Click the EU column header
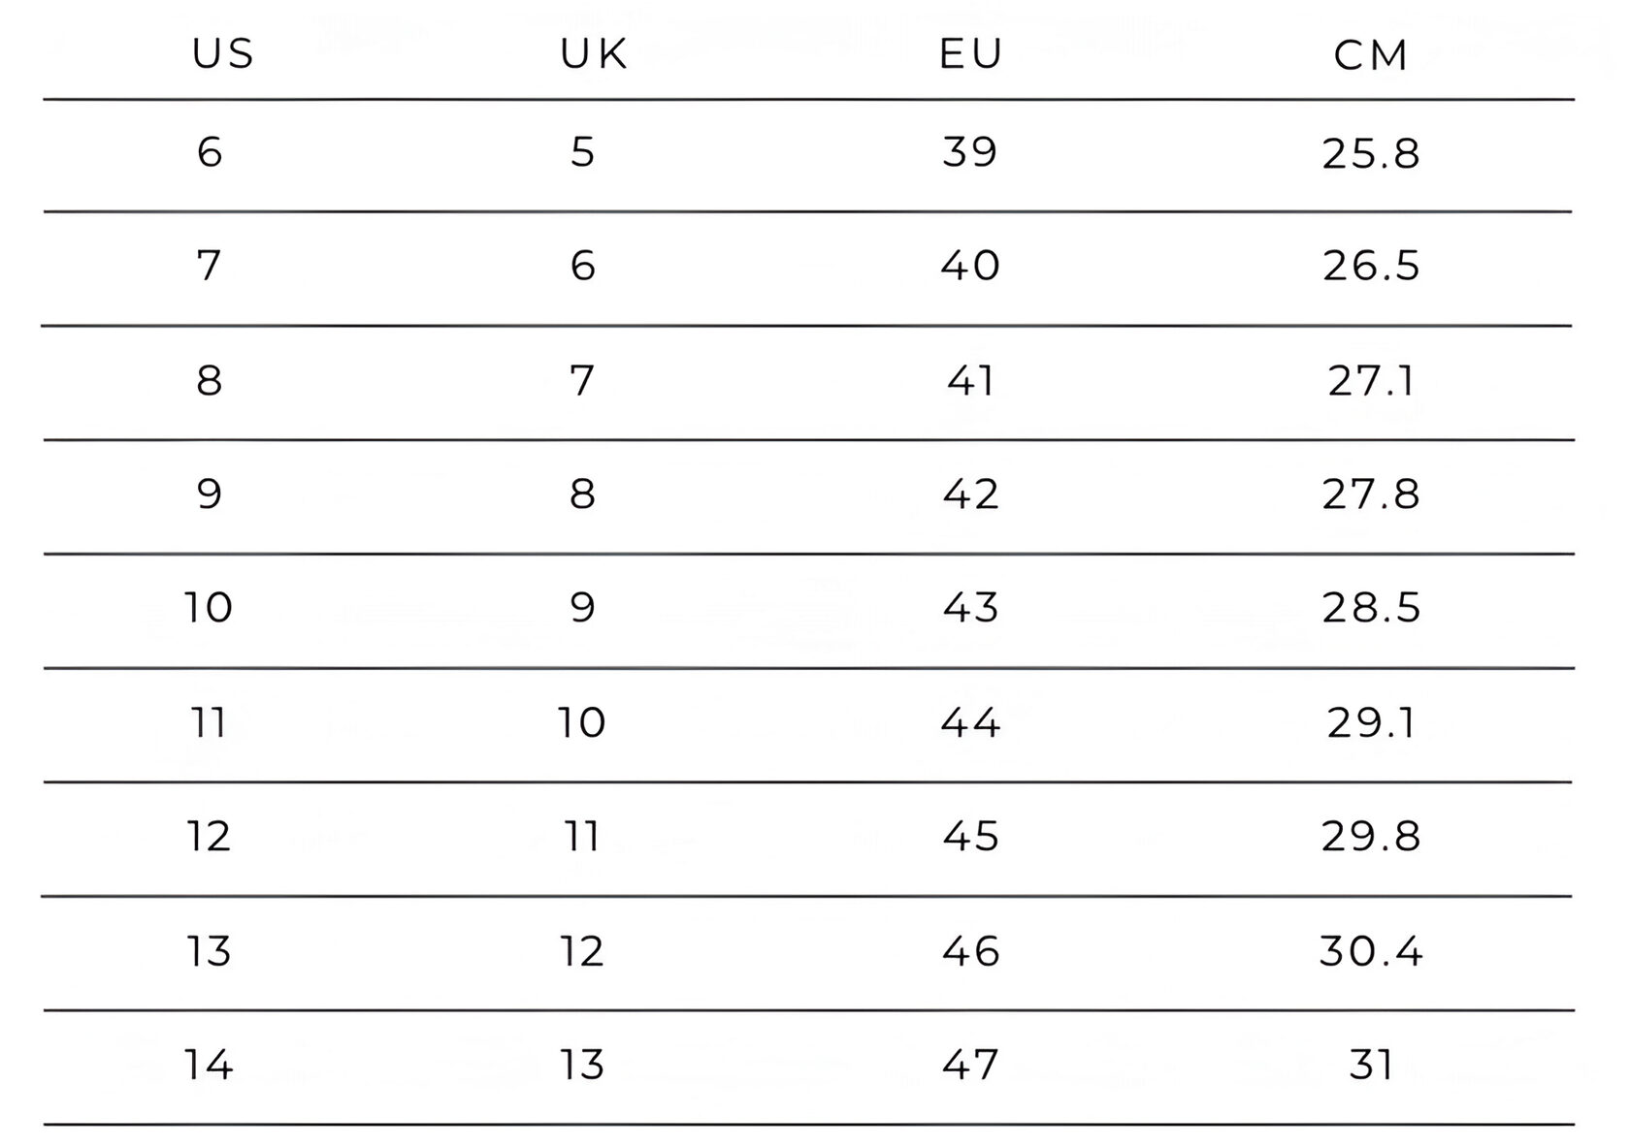 coord(970,54)
